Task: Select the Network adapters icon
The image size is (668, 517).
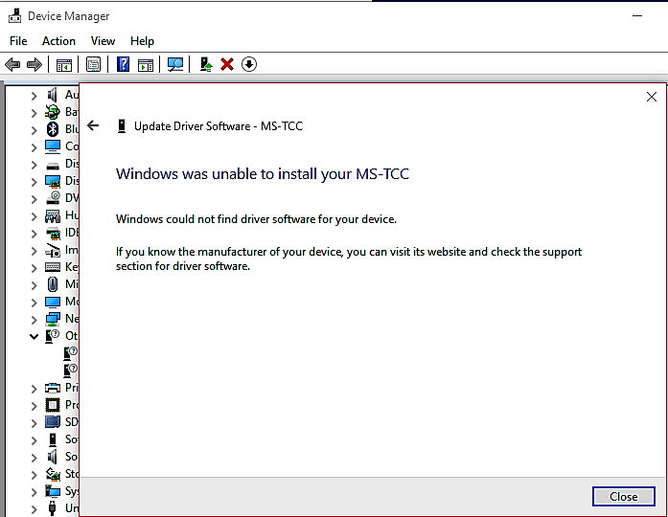Action: [x=53, y=319]
